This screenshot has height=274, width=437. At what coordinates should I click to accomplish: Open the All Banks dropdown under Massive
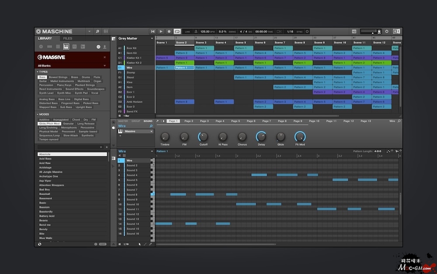[104, 66]
